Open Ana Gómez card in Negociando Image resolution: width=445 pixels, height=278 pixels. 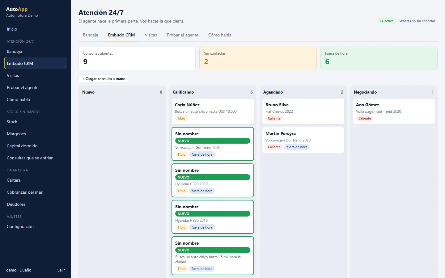click(x=394, y=112)
